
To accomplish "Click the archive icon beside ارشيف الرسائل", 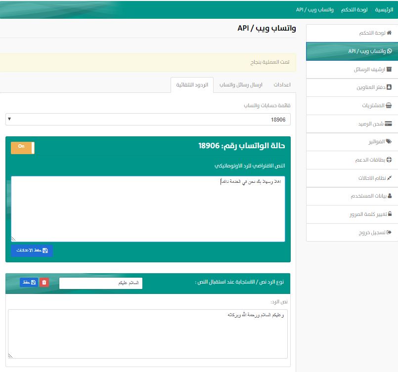I will tap(389, 69).
